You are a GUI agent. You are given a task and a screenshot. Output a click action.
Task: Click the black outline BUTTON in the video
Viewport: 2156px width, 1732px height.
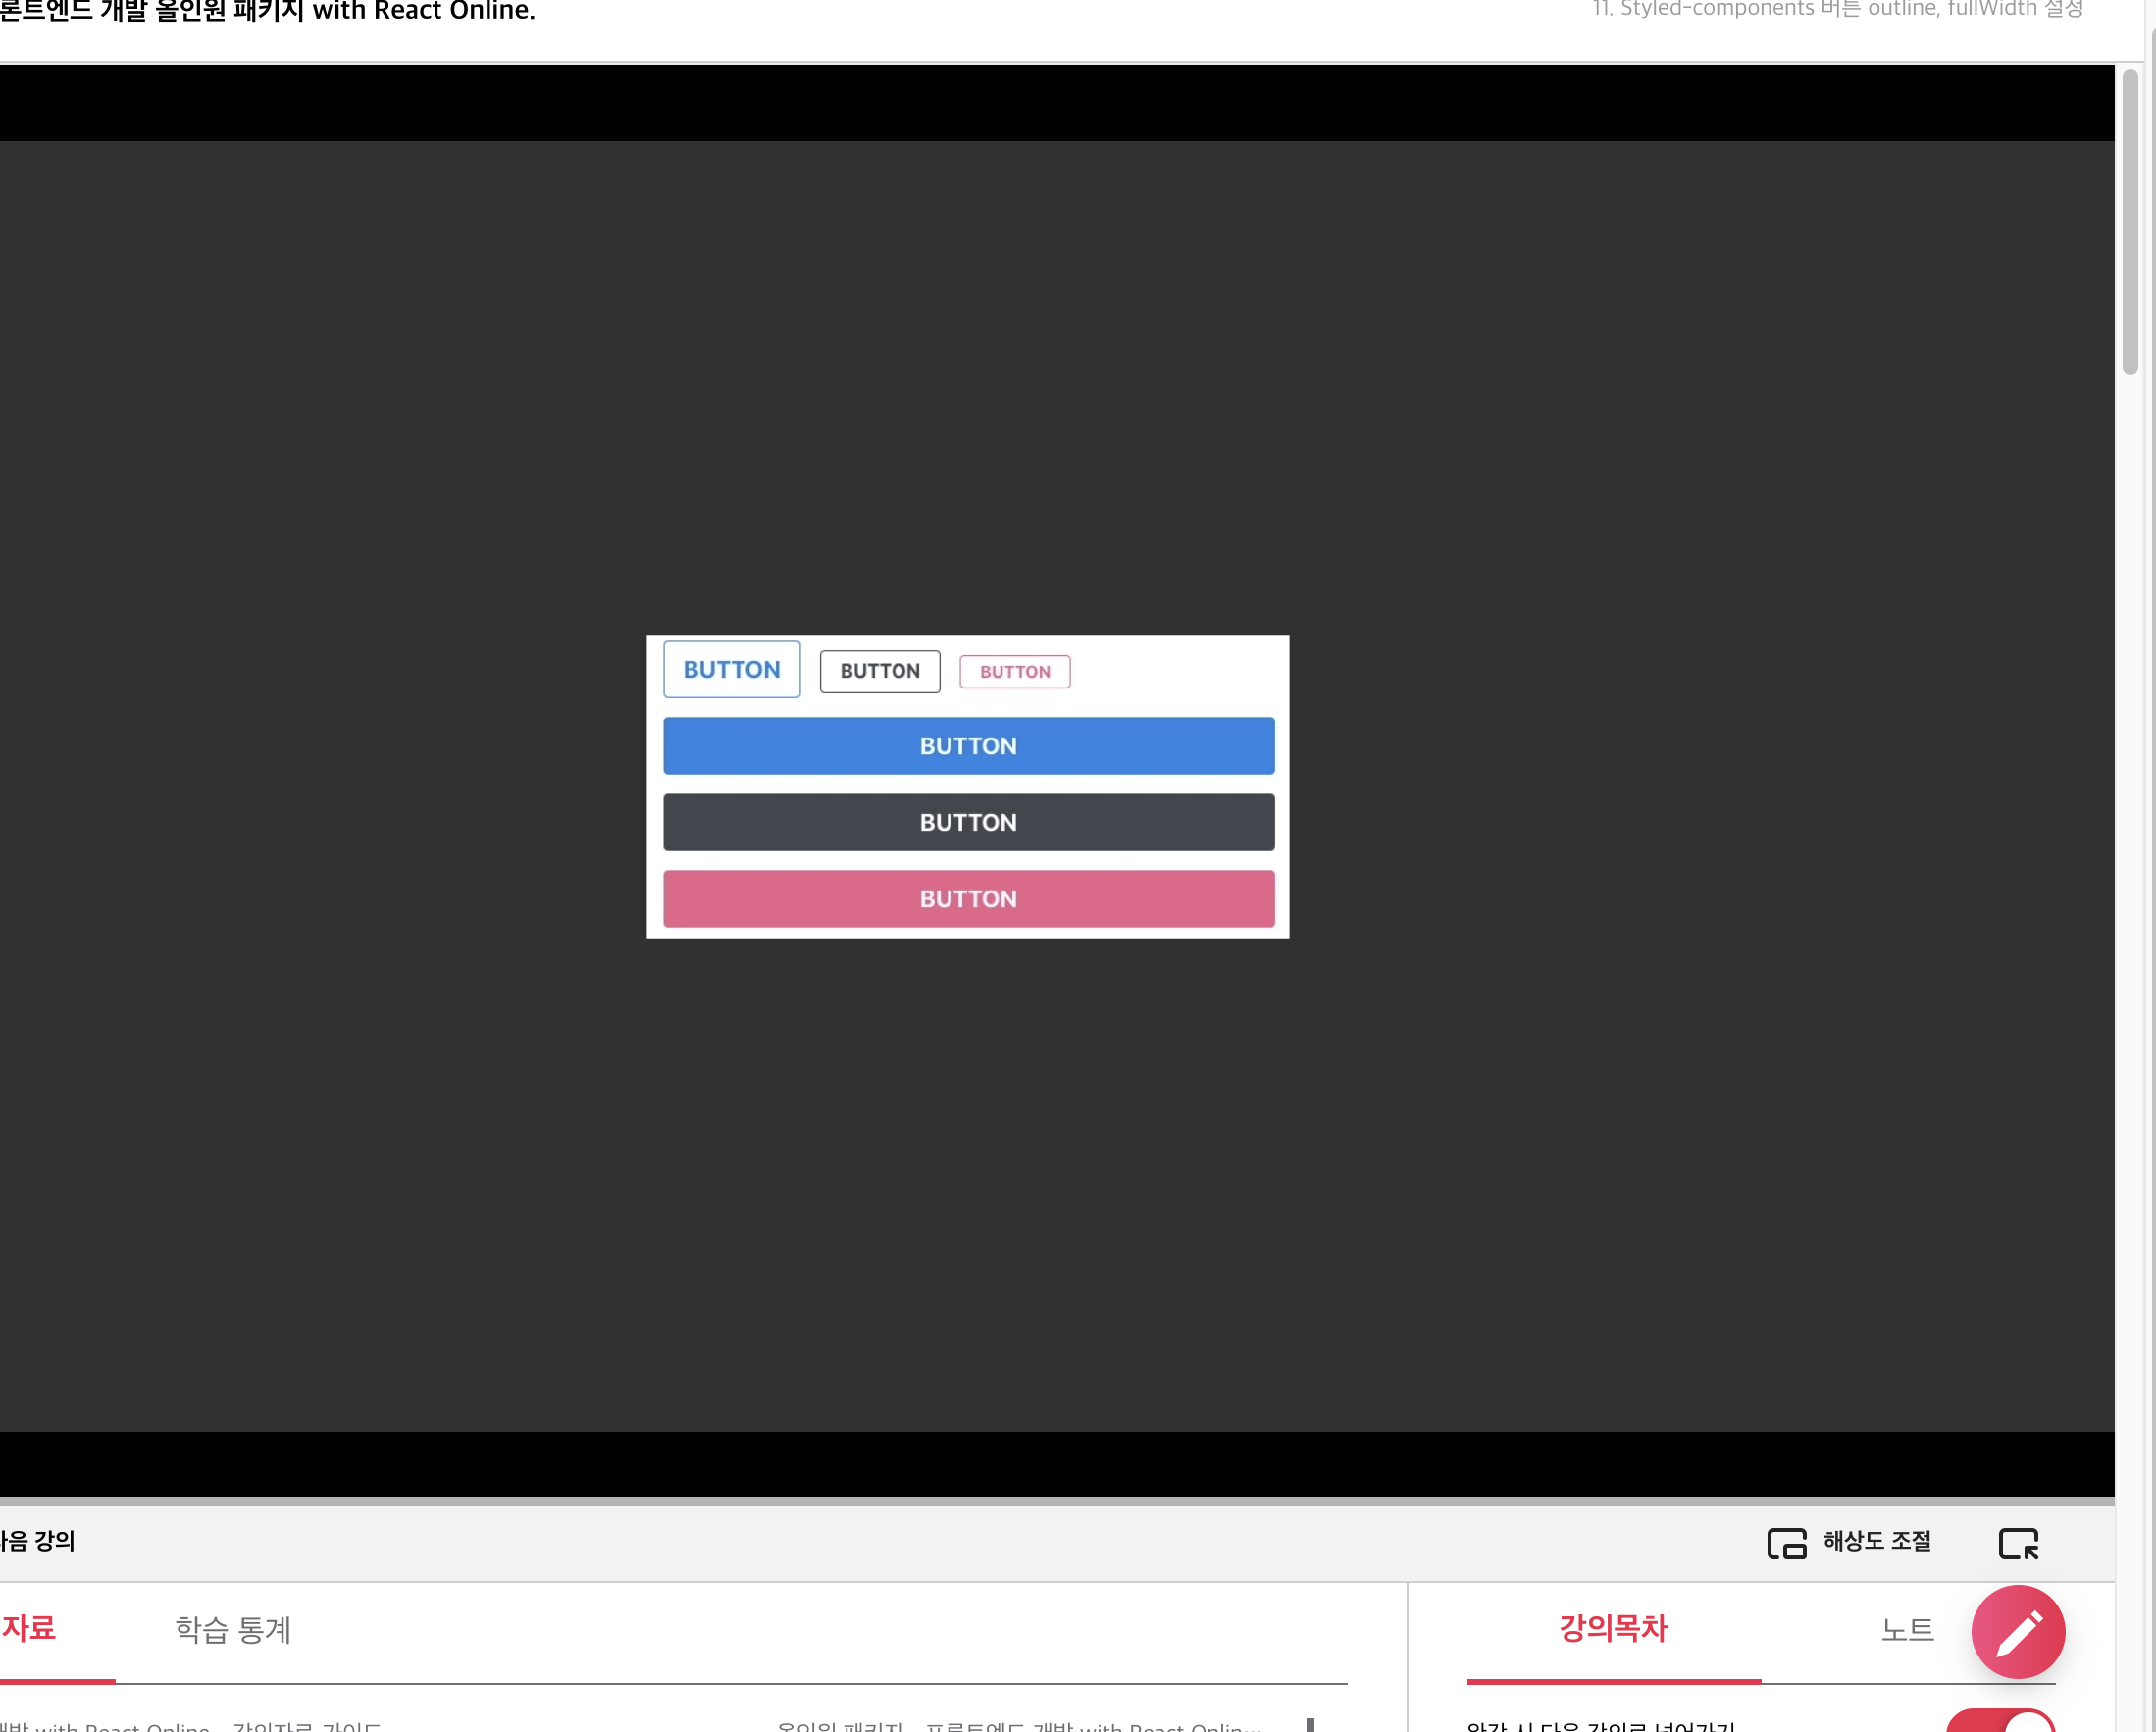(879, 671)
